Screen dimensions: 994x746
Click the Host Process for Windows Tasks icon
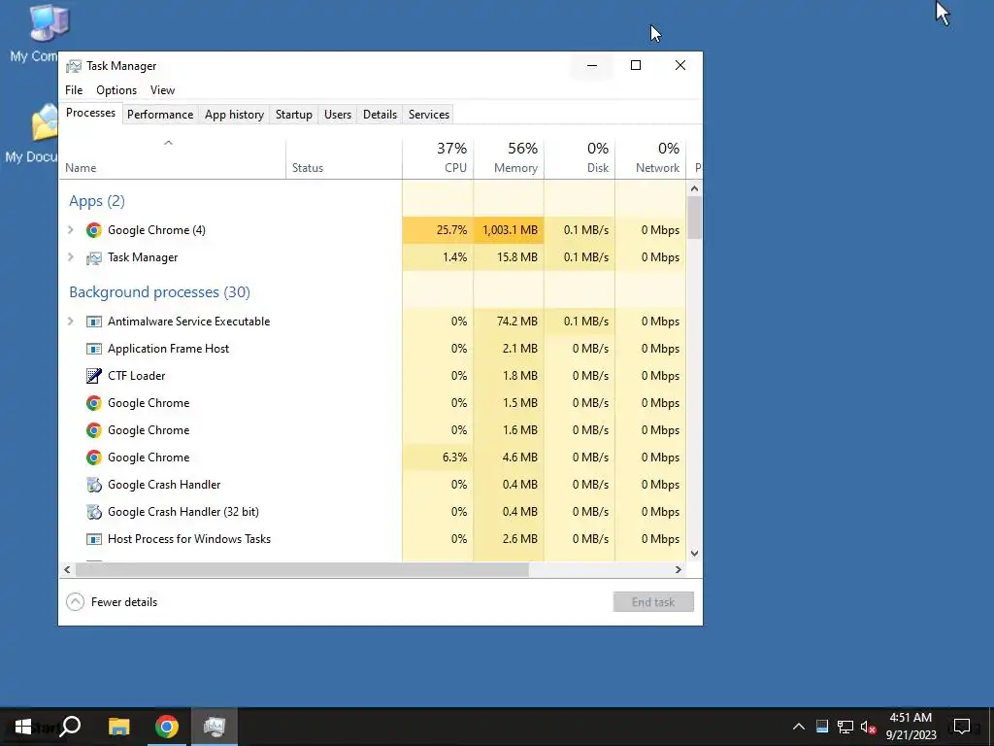point(94,539)
